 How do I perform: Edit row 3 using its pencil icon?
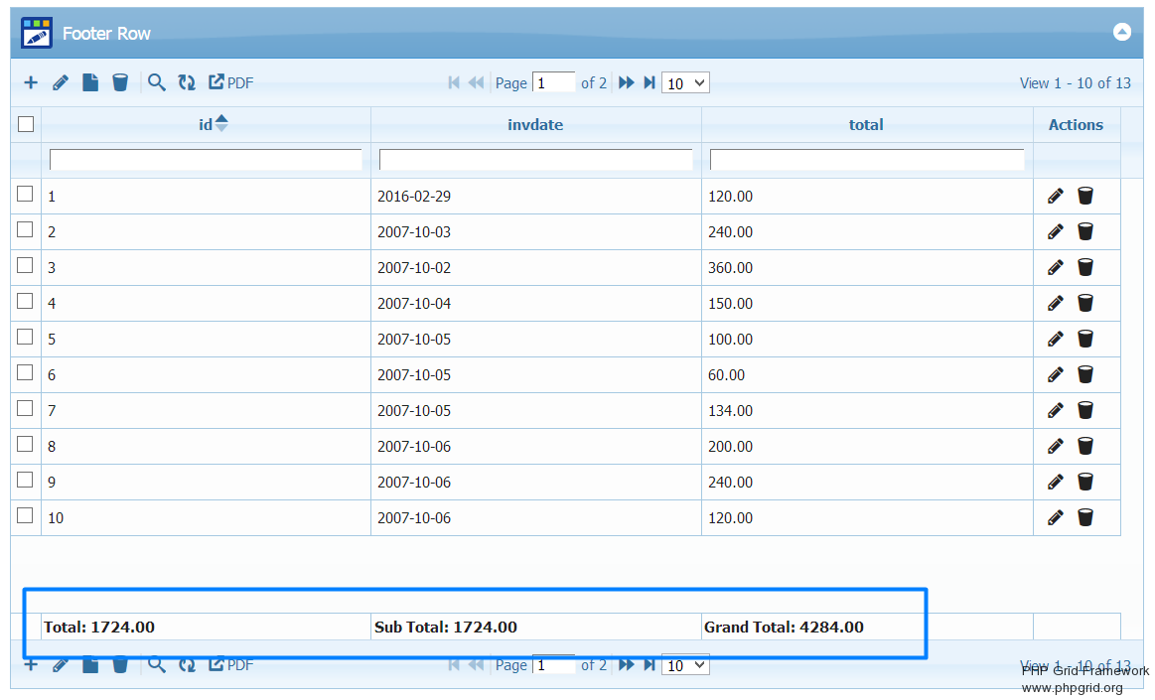click(1056, 267)
